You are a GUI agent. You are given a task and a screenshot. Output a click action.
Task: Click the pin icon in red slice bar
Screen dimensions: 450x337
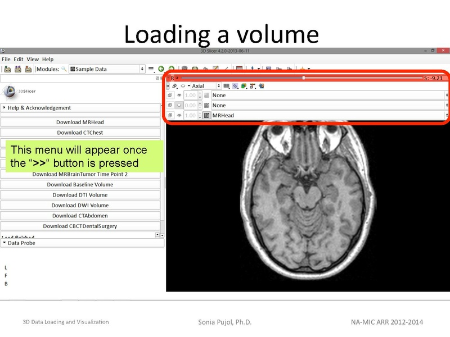pos(177,78)
